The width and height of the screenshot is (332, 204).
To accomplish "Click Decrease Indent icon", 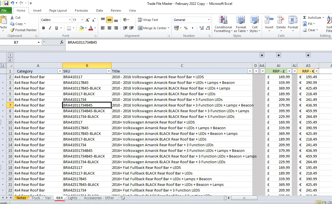I will (x=125, y=28).
